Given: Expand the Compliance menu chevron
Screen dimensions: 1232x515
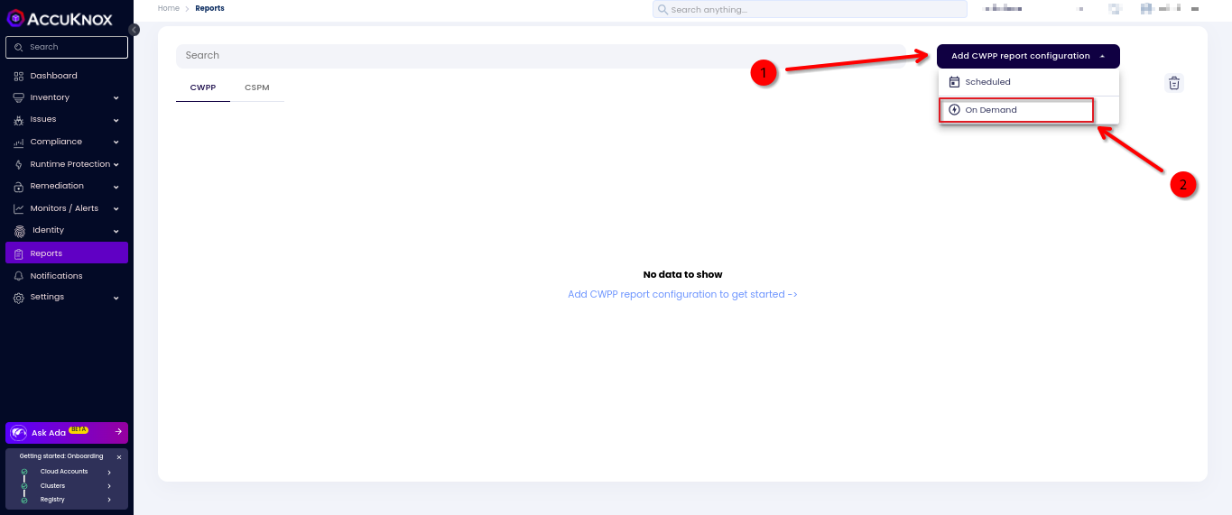Looking at the screenshot, I should 116,142.
